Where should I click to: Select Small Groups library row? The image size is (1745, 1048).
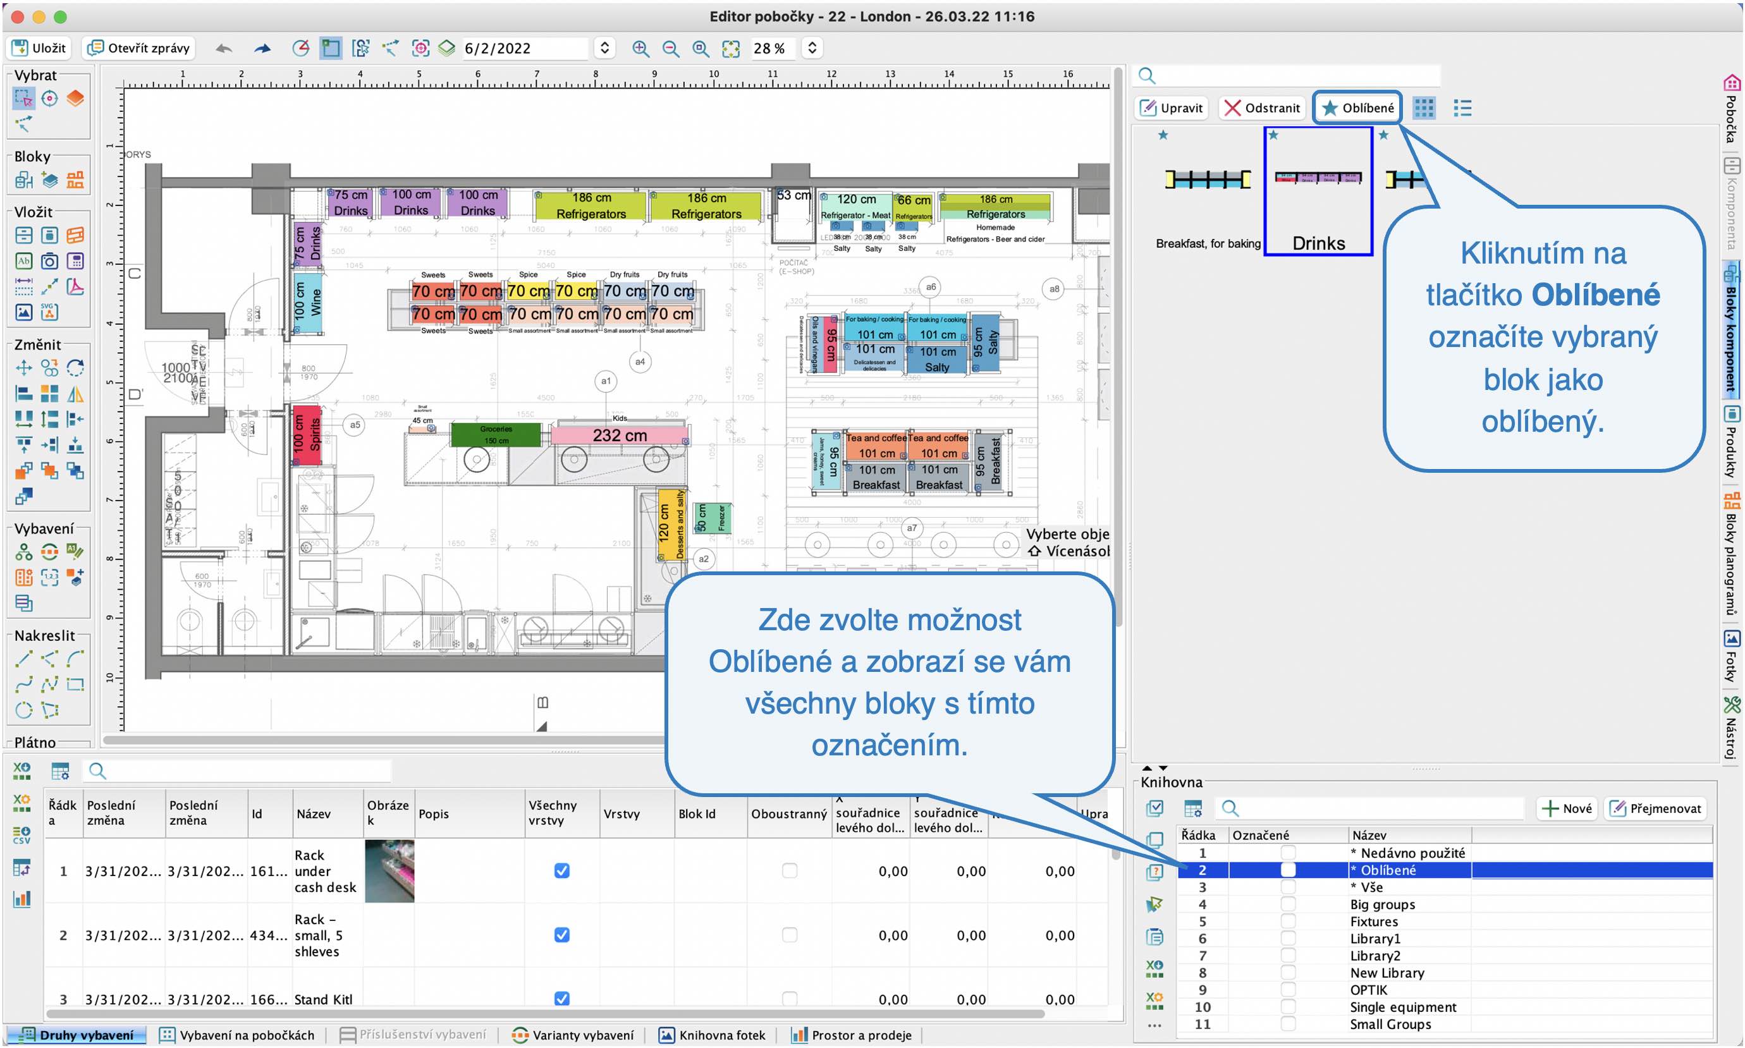click(x=1445, y=1024)
